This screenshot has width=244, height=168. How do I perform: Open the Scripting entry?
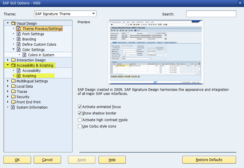[29, 76]
